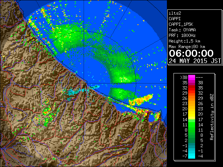Screen dimensions: 223x167
Task: Select the 'Task: OYAMA' line
Action: coord(182,30)
